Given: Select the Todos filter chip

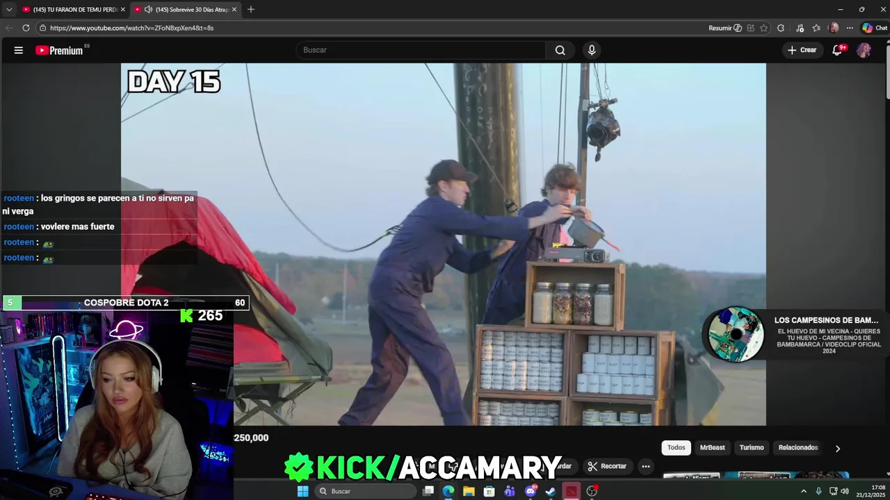Looking at the screenshot, I should tap(677, 448).
